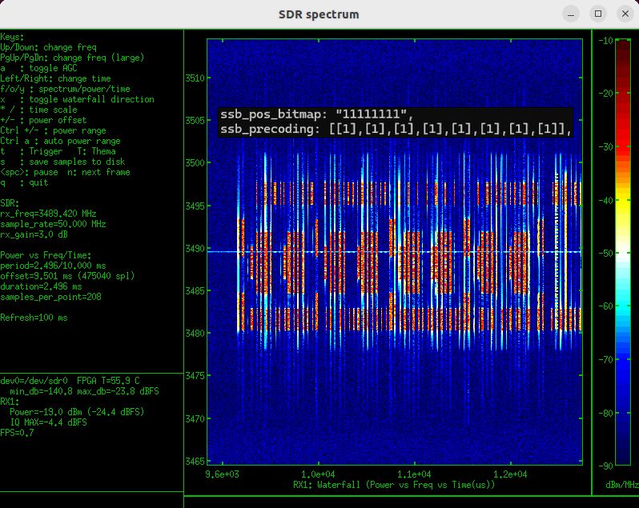639x508 pixels.
Task: Click the 3480 frequency axis label
Action: (195, 333)
